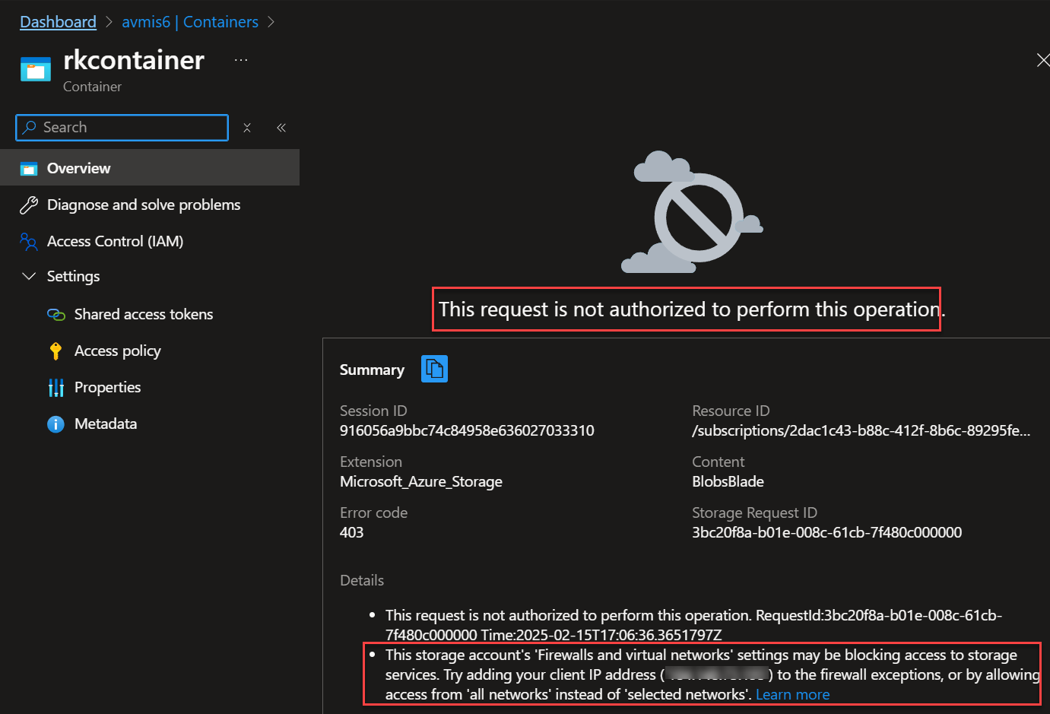Click the rkcontainer container icon
Viewport: 1050px width, 714px height.
point(36,69)
